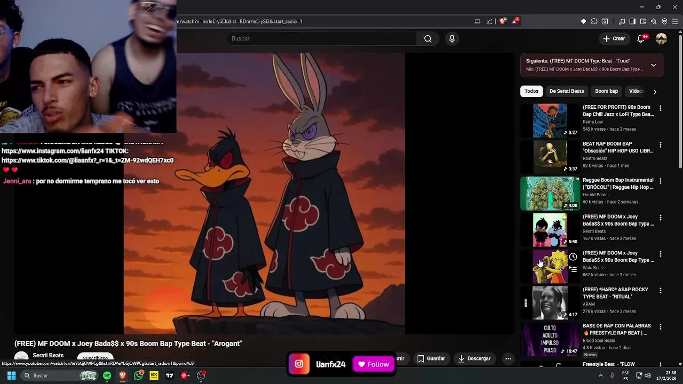This screenshot has width=683, height=384.
Task: Toggle the browser sidebar panel icon
Action: (632, 21)
